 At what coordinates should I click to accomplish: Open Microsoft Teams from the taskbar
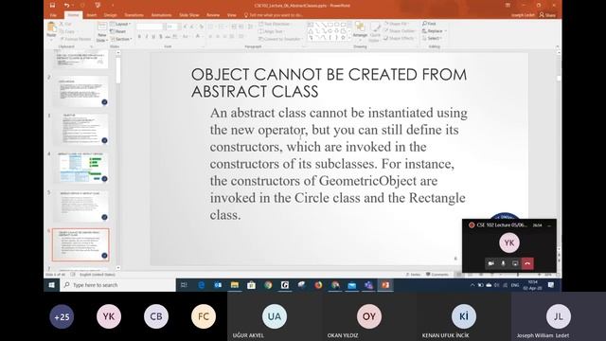(x=368, y=285)
